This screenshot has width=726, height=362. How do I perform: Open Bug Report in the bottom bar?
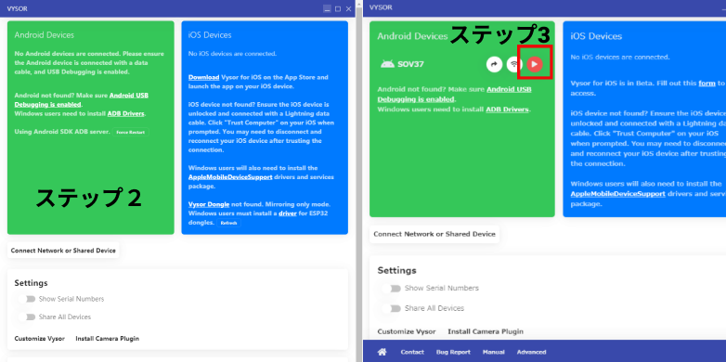pos(453,353)
